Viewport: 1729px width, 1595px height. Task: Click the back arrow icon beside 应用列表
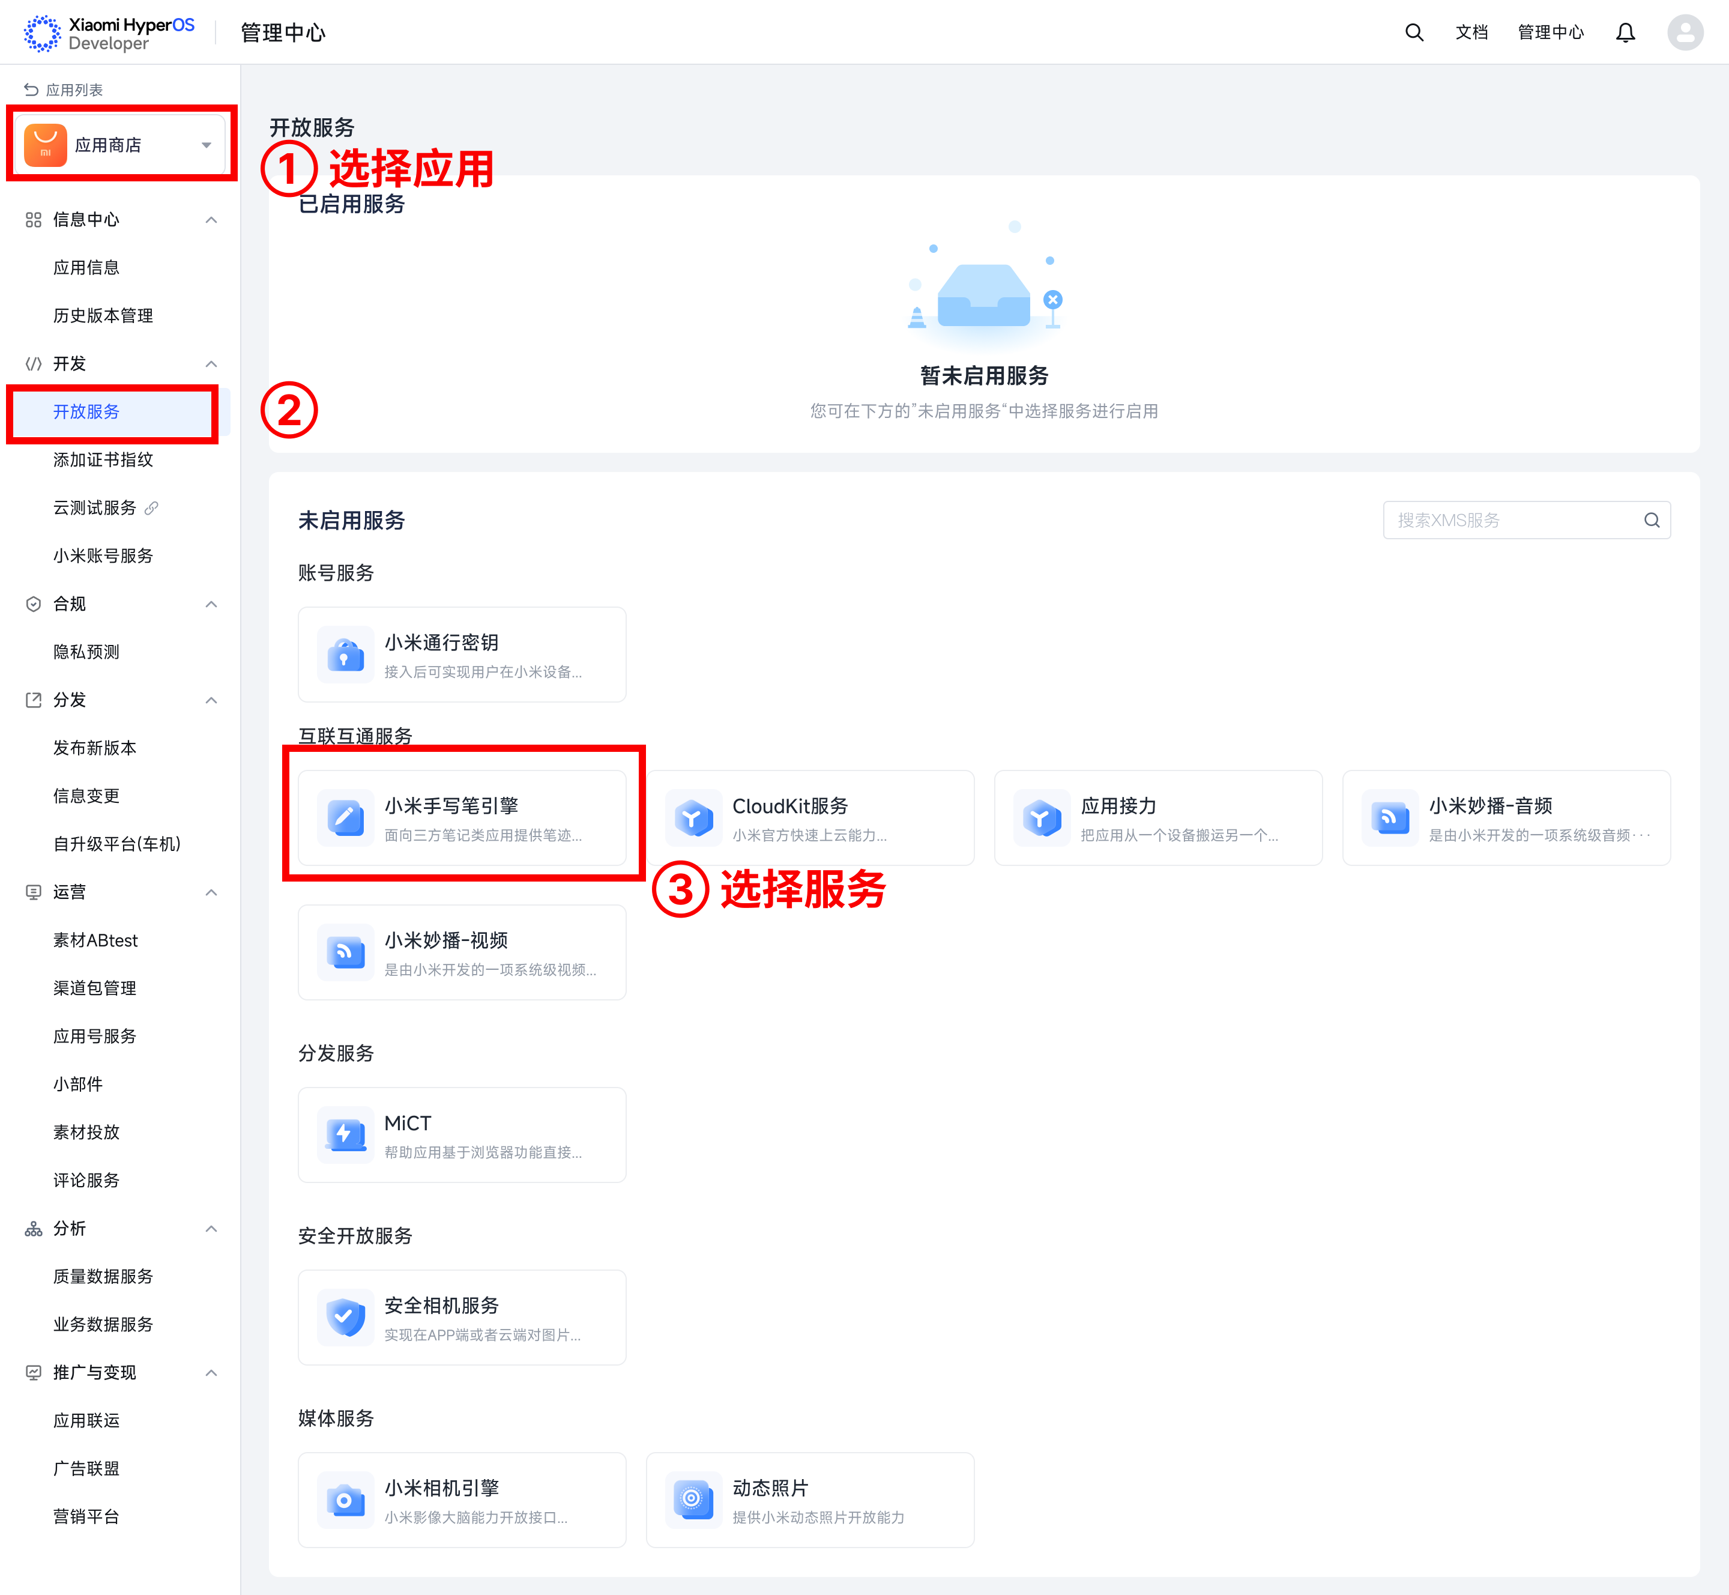pyautogui.click(x=31, y=89)
